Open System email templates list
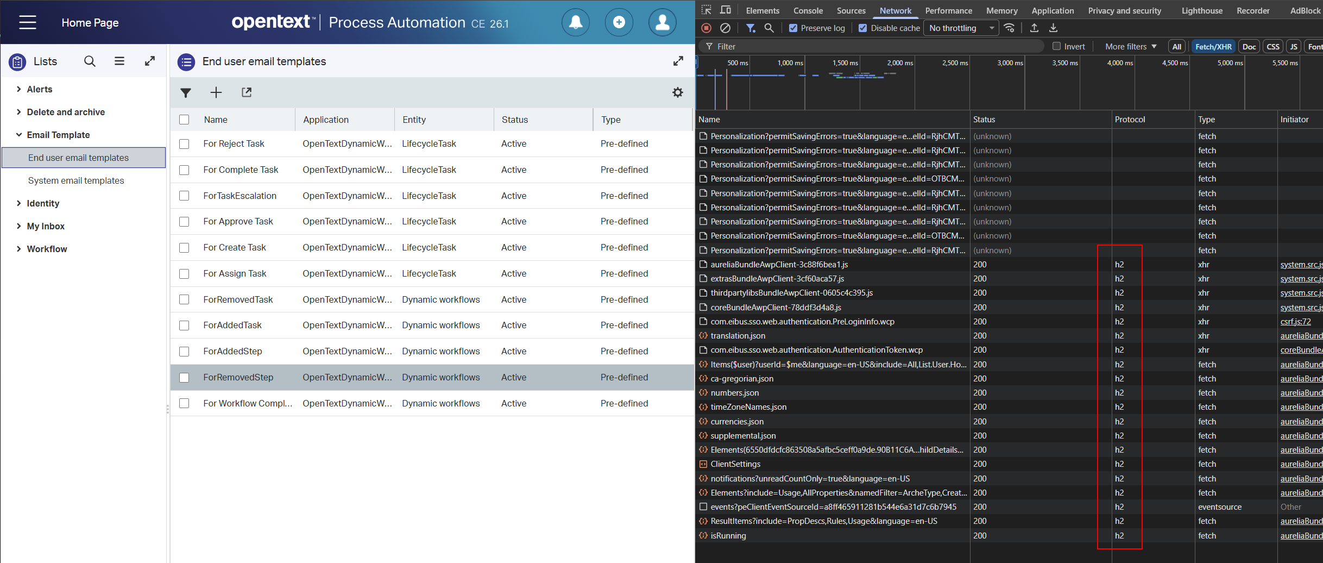 (x=76, y=180)
